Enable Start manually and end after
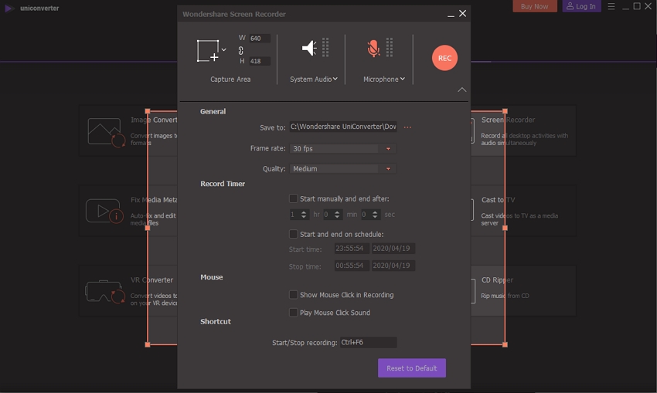Image resolution: width=657 pixels, height=393 pixels. pyautogui.click(x=294, y=198)
